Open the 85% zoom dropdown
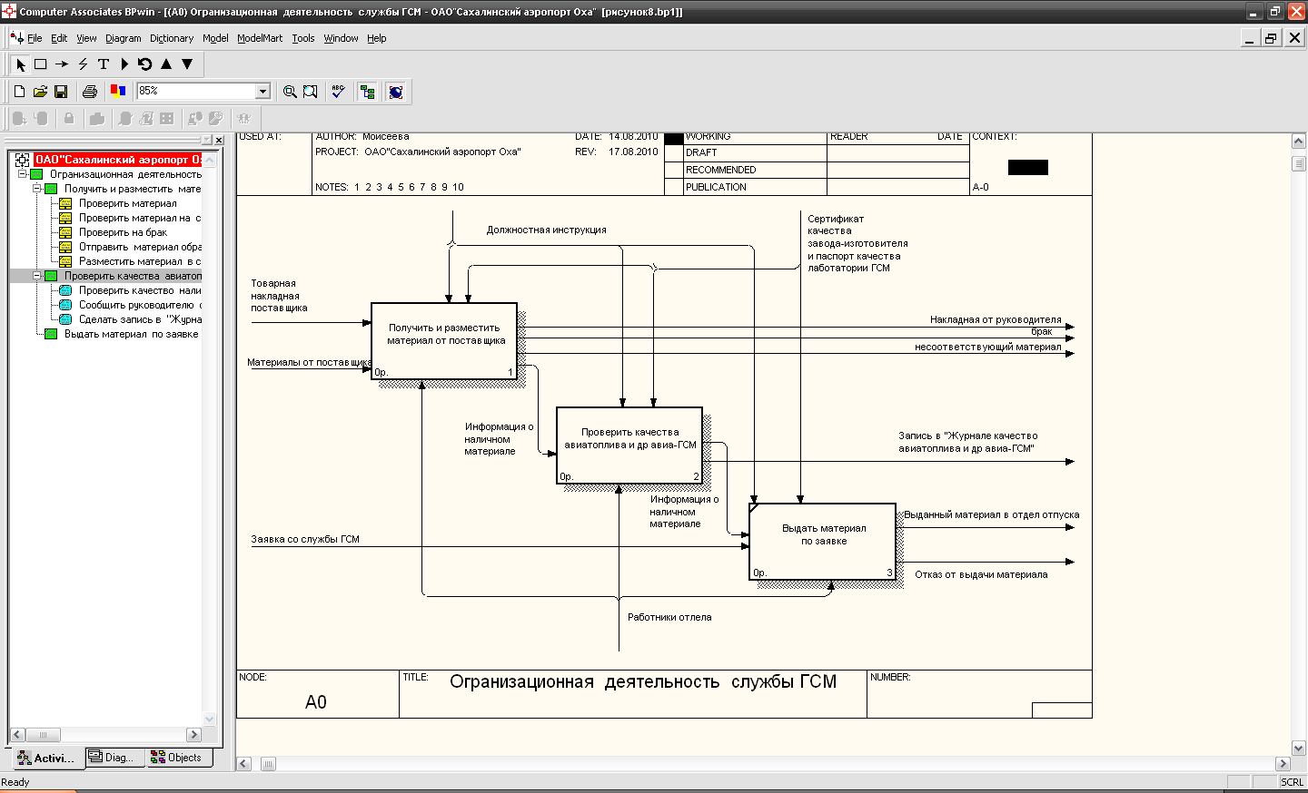1308x793 pixels. [x=263, y=91]
